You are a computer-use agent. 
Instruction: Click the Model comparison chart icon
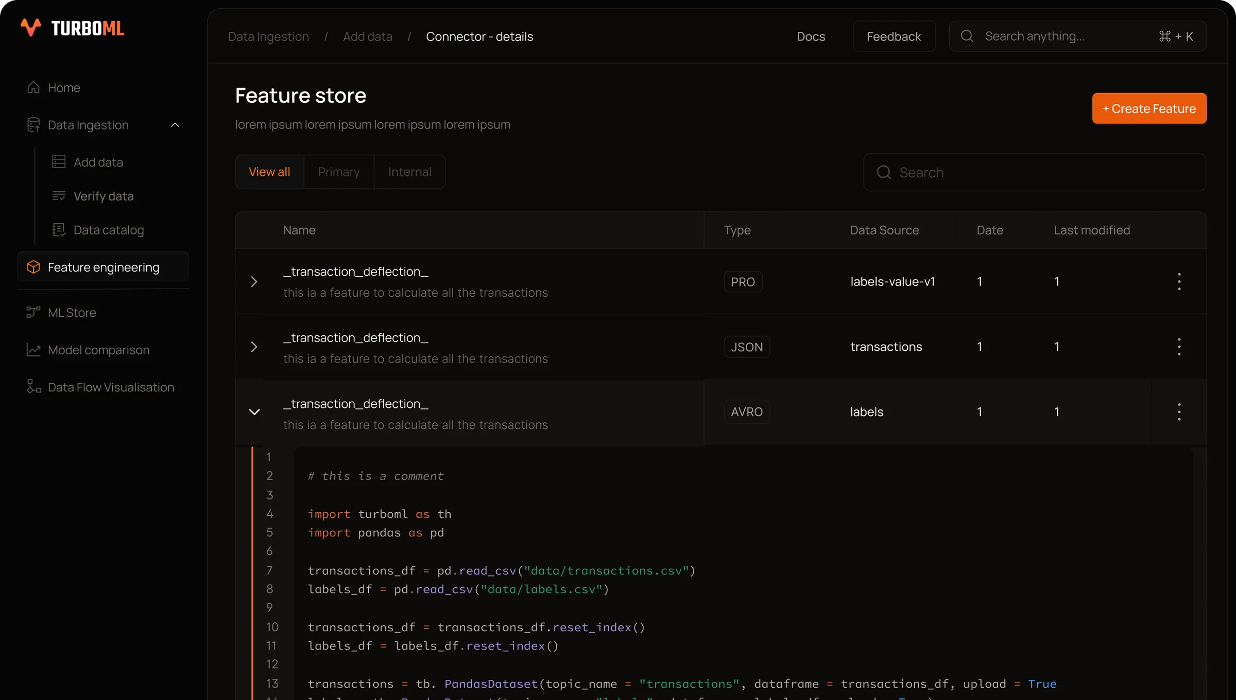33,350
